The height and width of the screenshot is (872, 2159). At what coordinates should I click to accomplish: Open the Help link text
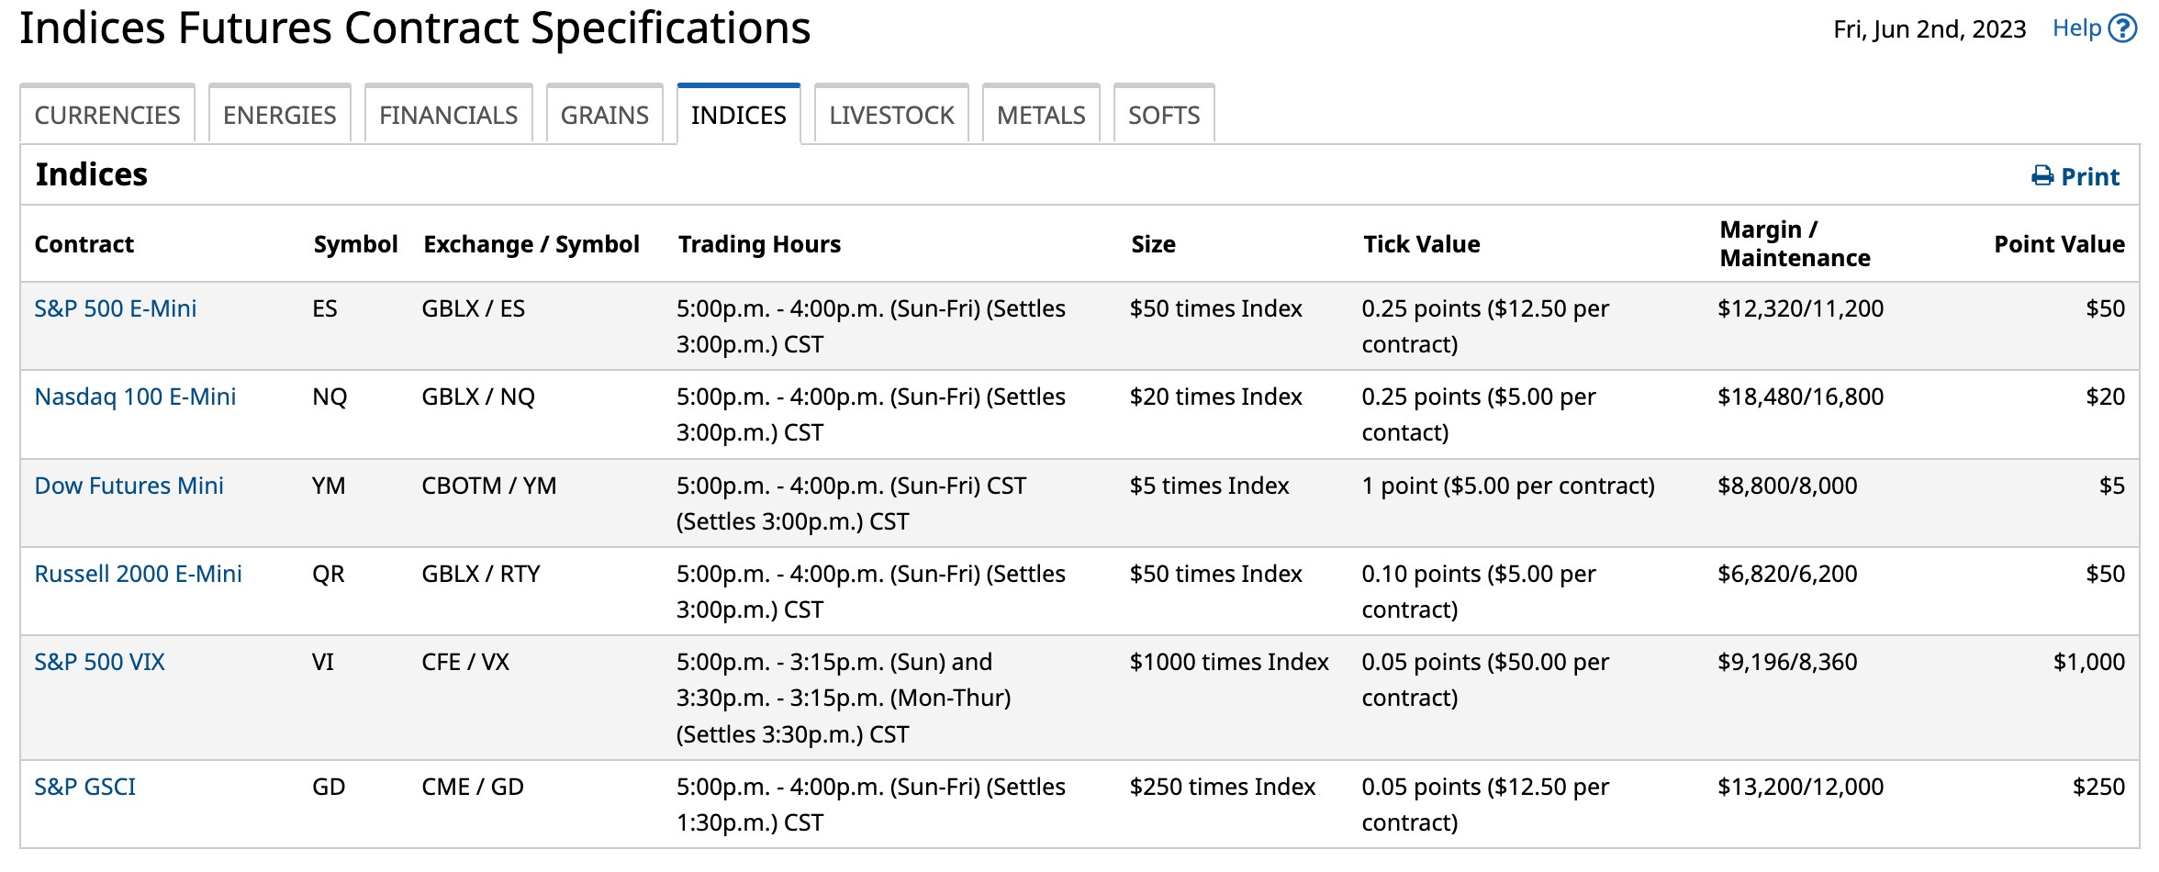[x=2076, y=28]
